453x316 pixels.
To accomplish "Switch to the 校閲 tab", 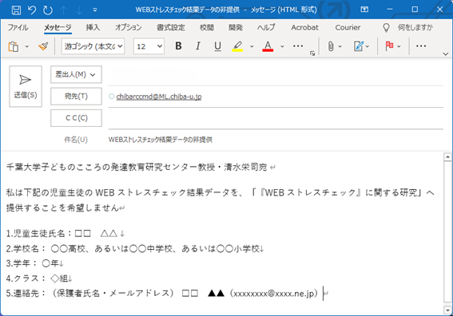I will pyautogui.click(x=207, y=27).
